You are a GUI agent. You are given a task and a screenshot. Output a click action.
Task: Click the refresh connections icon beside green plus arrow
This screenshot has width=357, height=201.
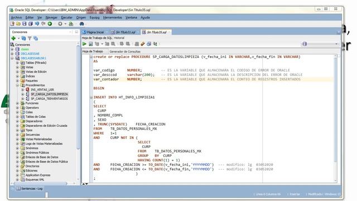[x=23, y=39]
